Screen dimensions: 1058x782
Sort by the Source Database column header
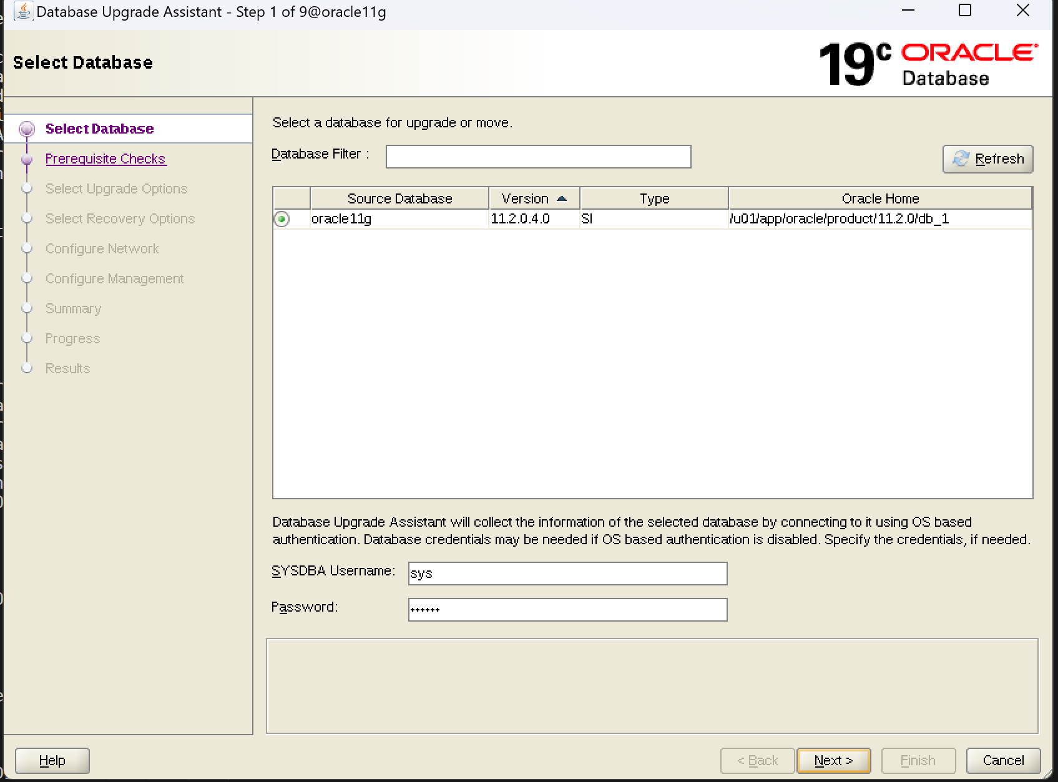point(399,198)
